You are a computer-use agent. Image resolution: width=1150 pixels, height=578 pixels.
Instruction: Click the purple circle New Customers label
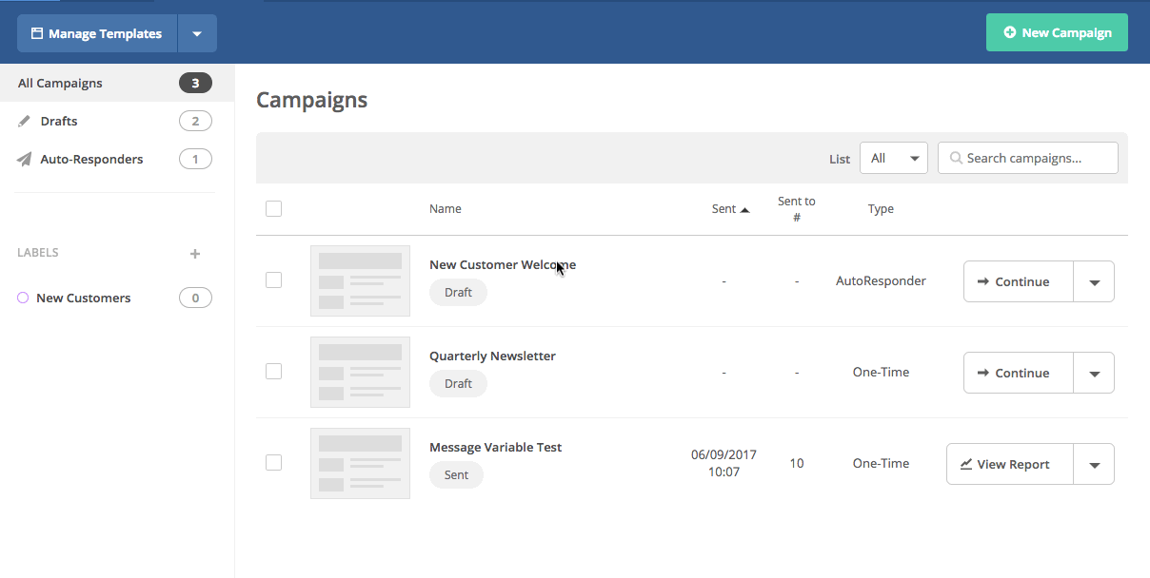(x=23, y=299)
